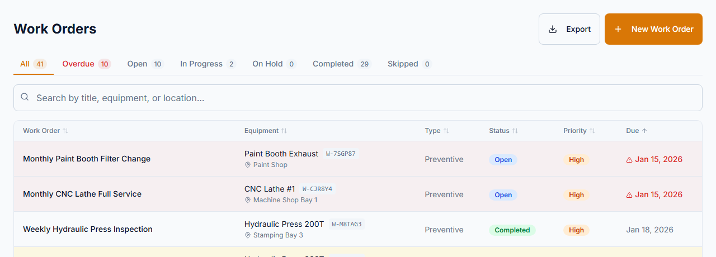716x257 pixels.
Task: Open Weekly Hydraulic Press Inspection order
Action: click(88, 229)
